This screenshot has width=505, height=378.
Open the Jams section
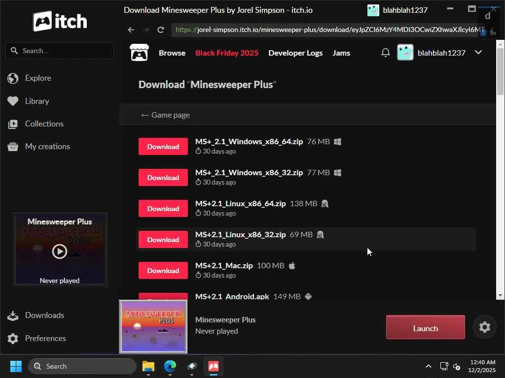[x=341, y=53]
